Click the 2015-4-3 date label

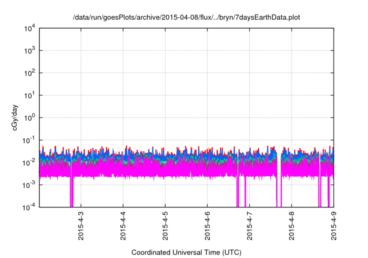pyautogui.click(x=81, y=226)
